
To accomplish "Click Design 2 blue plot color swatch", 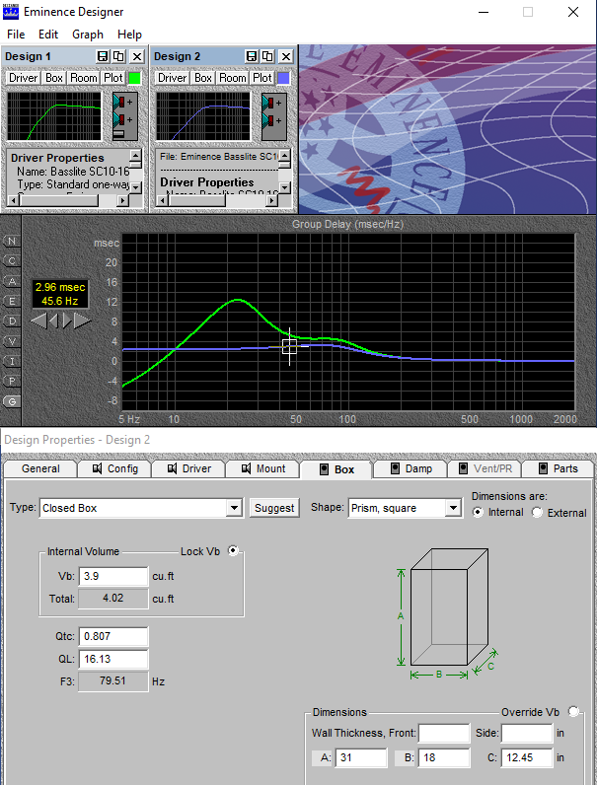I will click(x=283, y=78).
